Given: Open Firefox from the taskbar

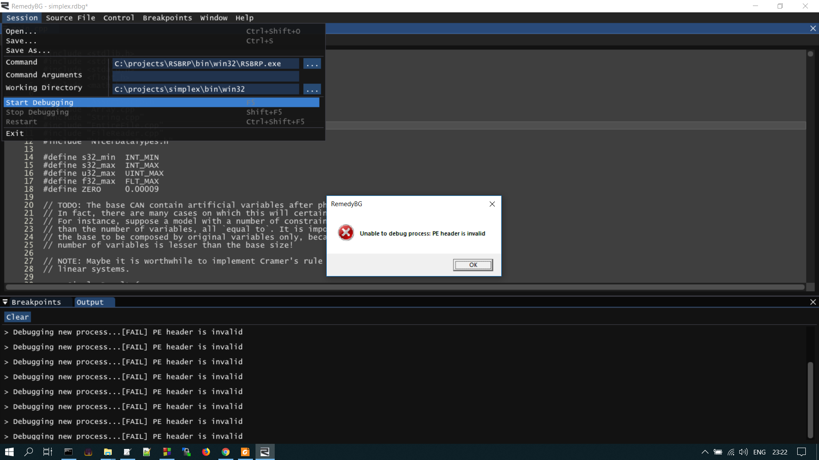Looking at the screenshot, I should click(206, 452).
